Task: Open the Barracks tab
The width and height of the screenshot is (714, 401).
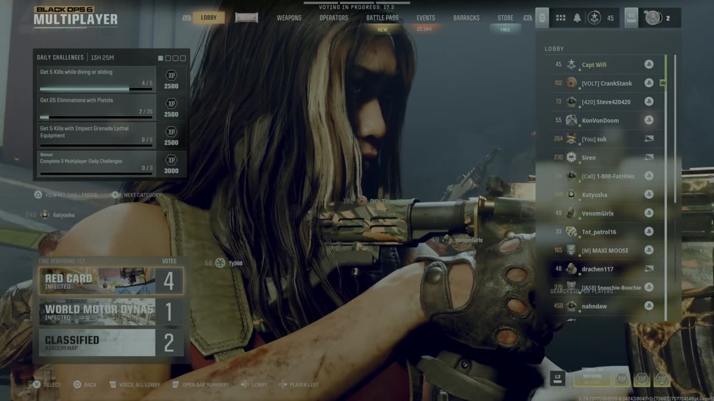Action: [466, 18]
